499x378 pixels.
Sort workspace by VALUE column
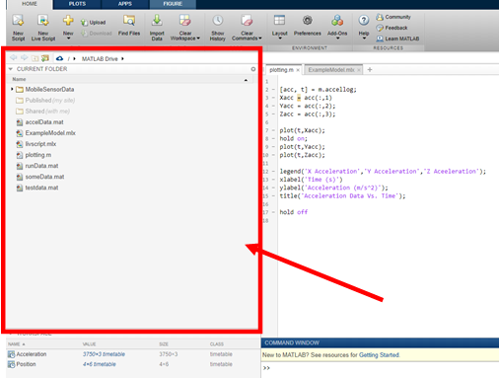89,344
